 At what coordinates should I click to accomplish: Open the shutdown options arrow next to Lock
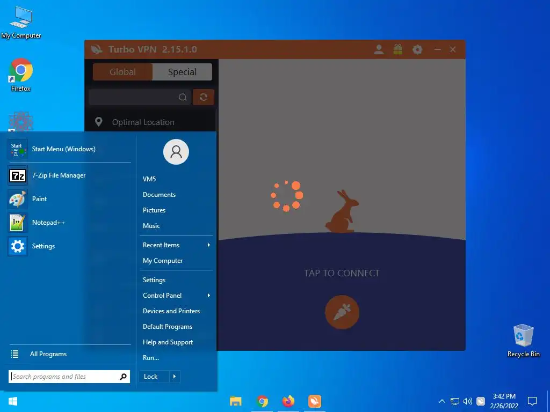[x=175, y=377]
